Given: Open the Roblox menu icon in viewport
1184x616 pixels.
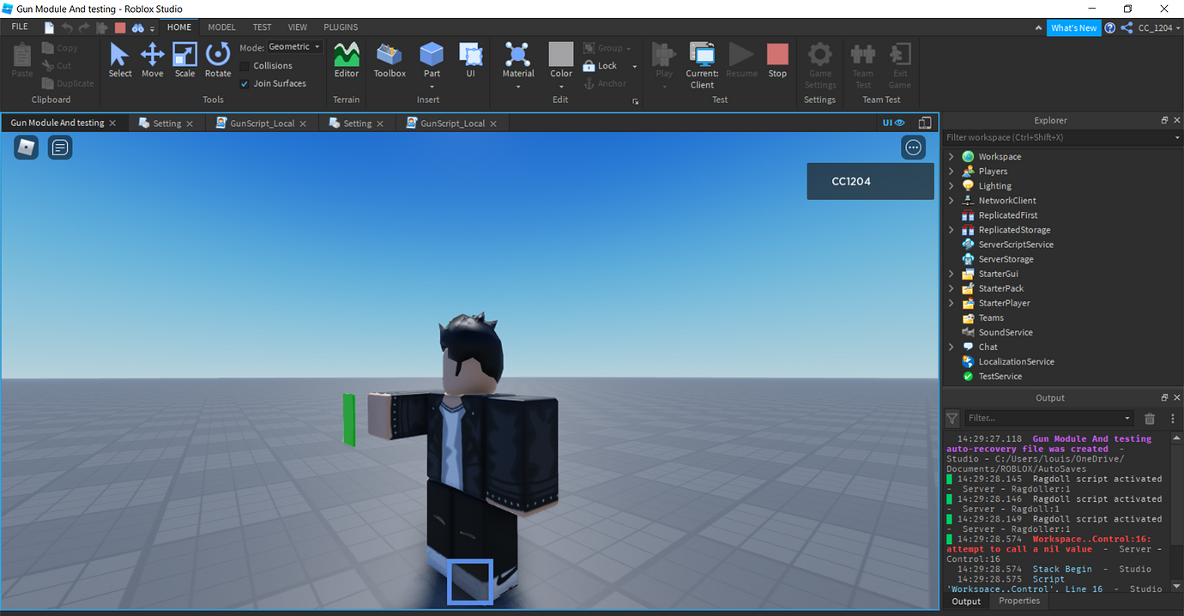Looking at the screenshot, I should tap(26, 148).
